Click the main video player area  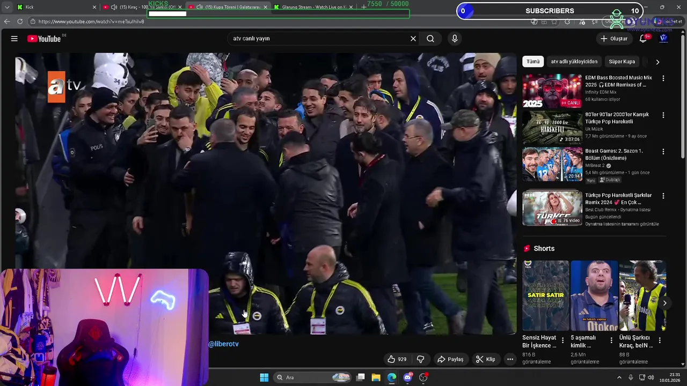tap(266, 193)
